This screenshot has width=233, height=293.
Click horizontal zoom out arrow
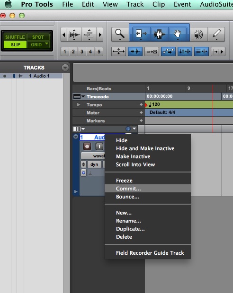pyautogui.click(x=63, y=34)
